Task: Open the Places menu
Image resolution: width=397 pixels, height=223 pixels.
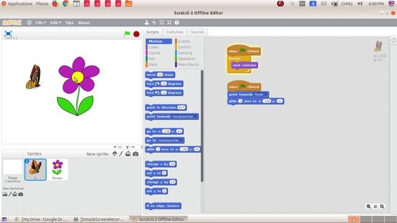Action: 42,4
